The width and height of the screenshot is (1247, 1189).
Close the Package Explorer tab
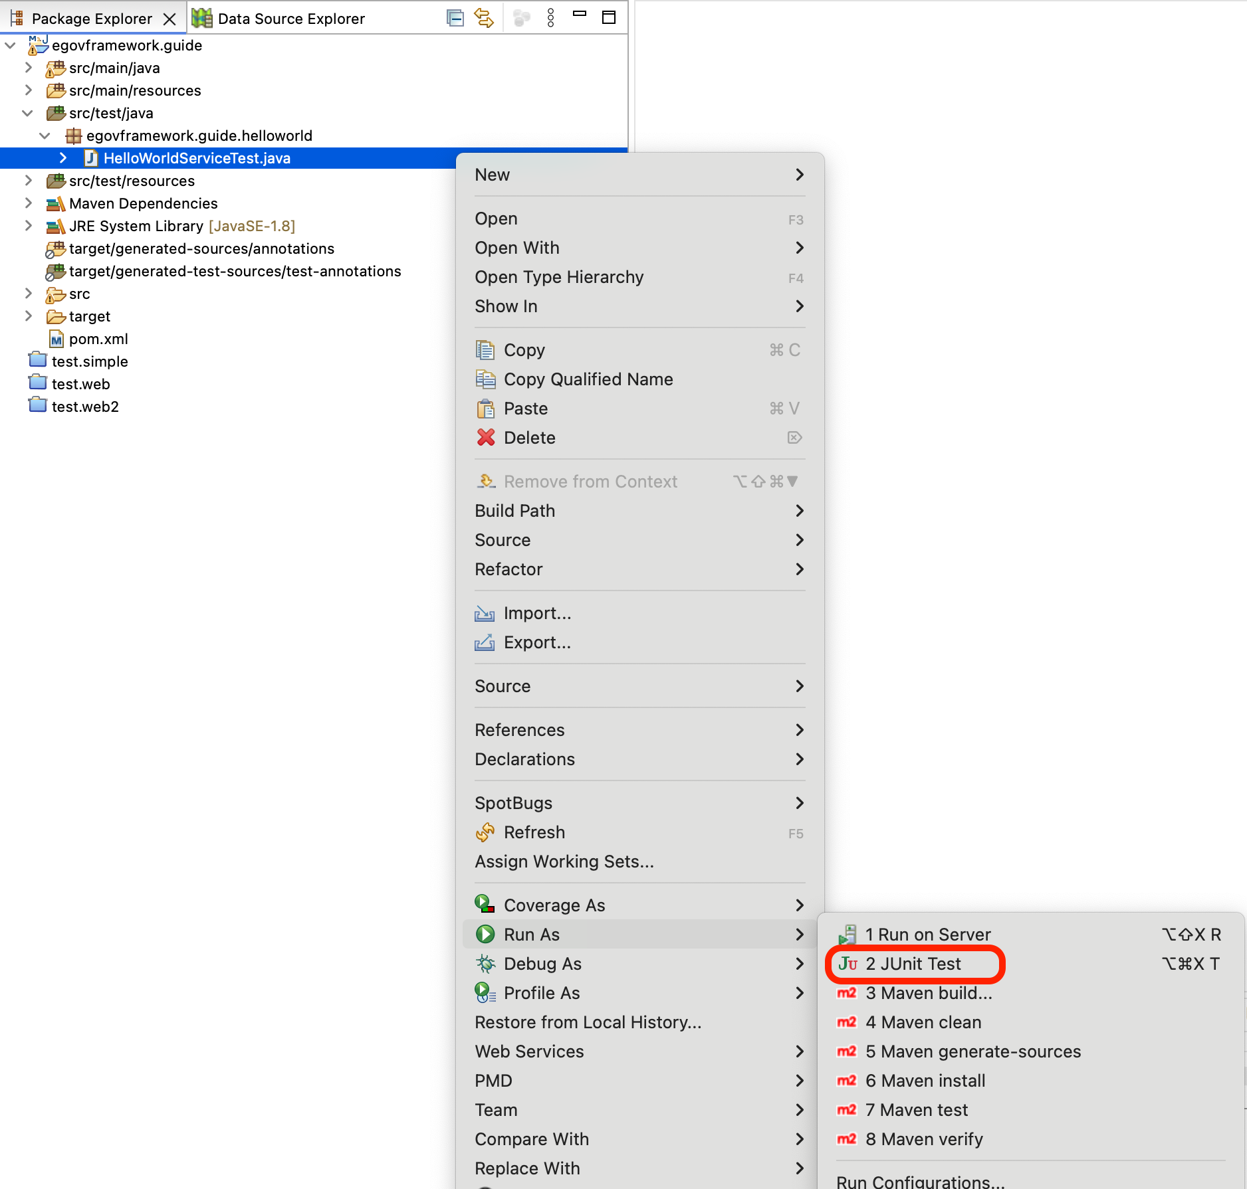(x=170, y=19)
